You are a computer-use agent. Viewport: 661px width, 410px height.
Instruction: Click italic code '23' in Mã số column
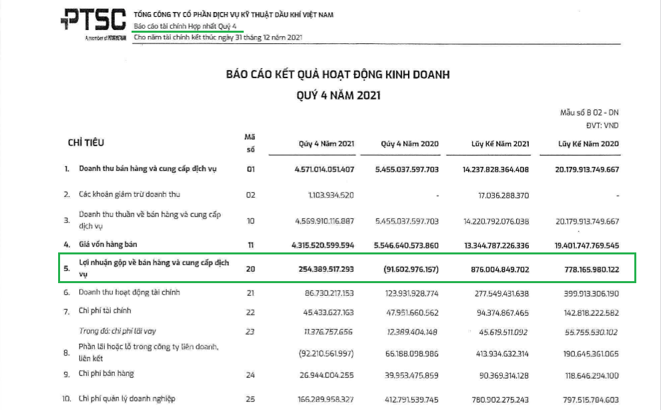point(250,332)
